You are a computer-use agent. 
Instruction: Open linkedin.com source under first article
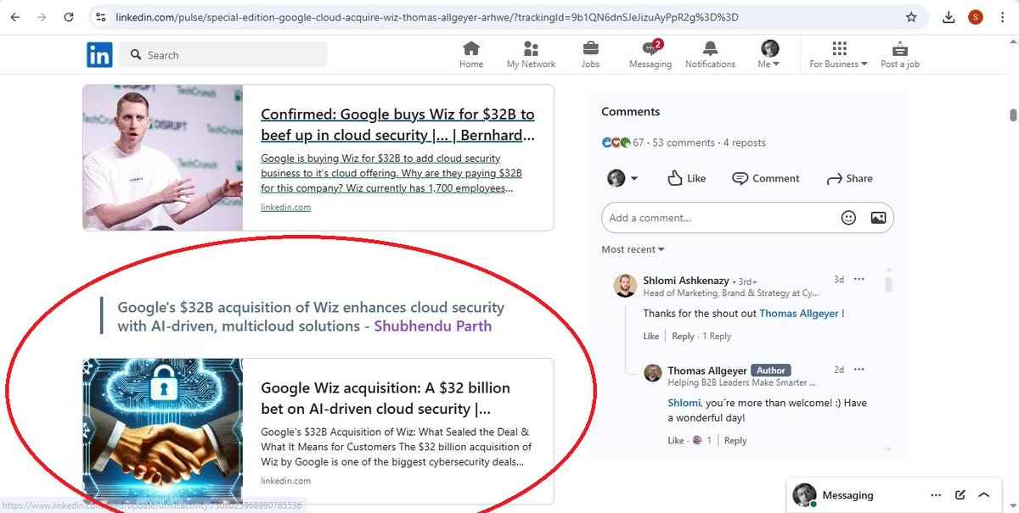[285, 207]
